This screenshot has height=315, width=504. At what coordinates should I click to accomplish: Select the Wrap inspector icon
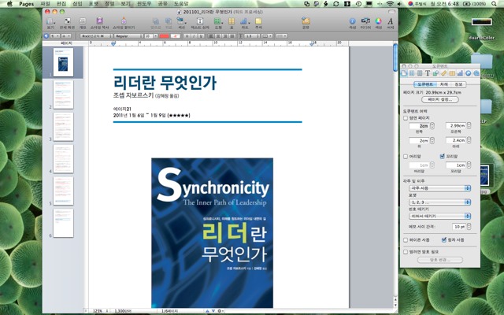[420, 73]
